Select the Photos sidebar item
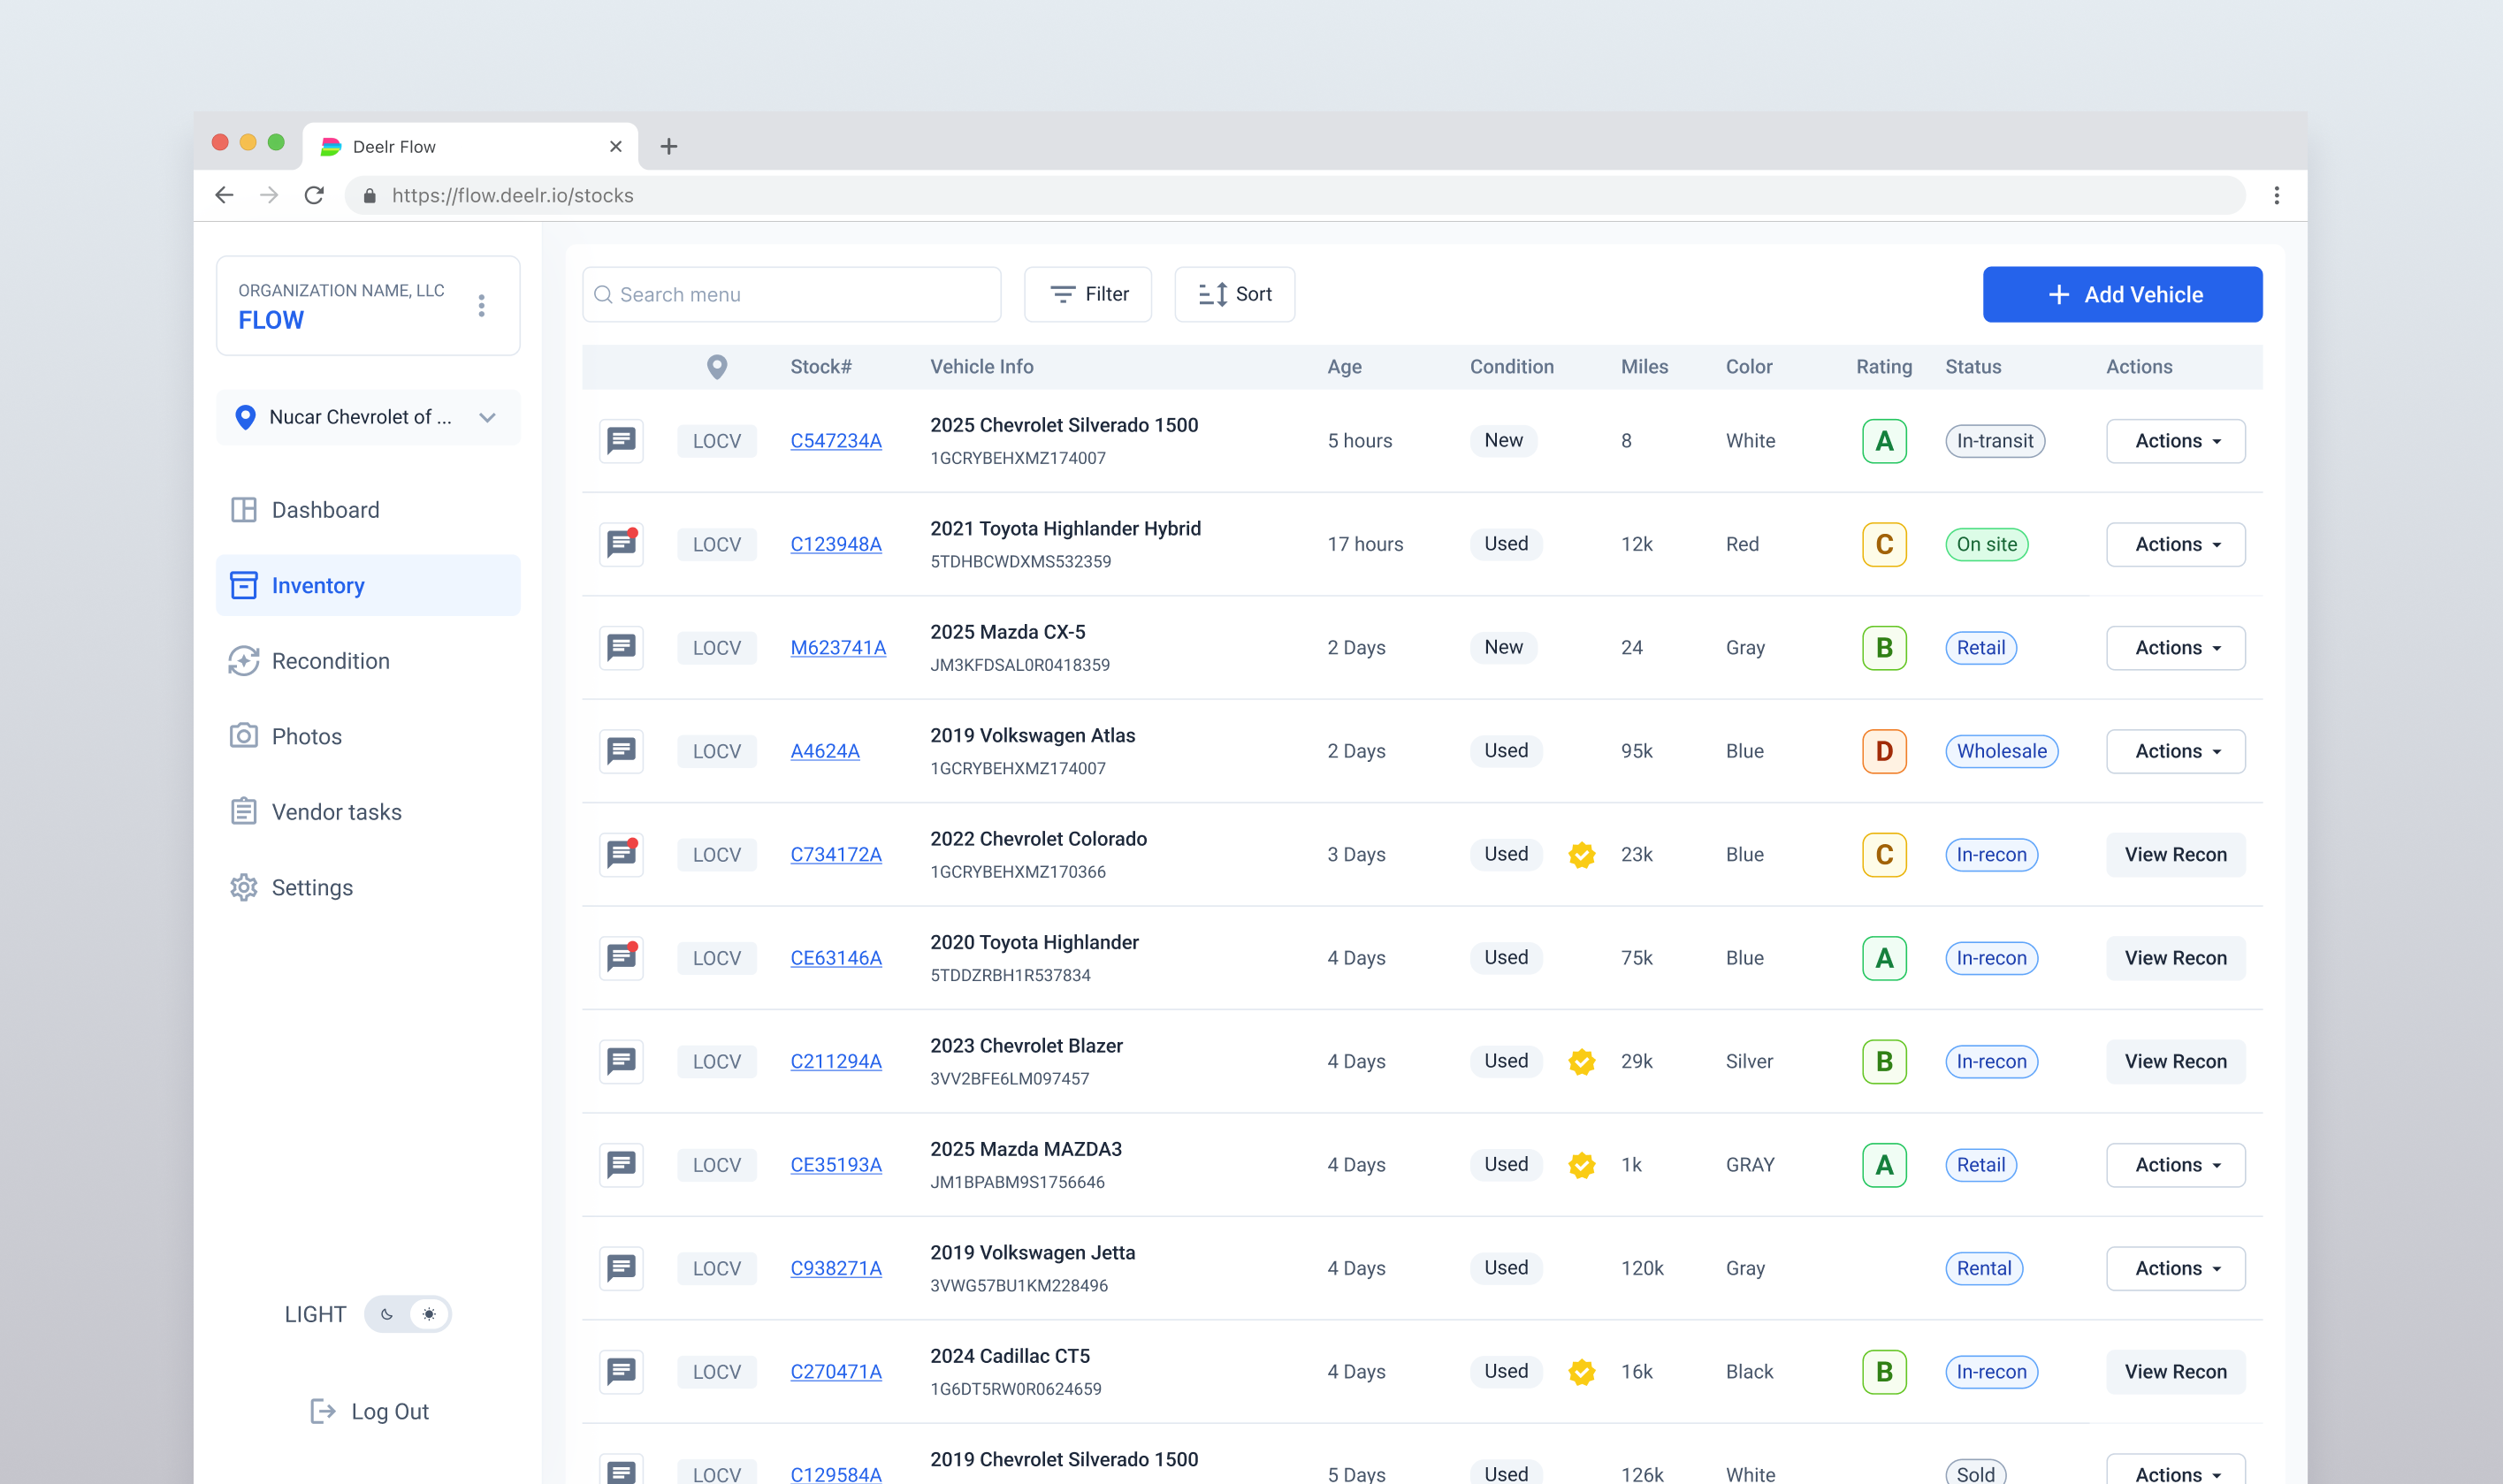The image size is (2503, 1484). tap(306, 737)
